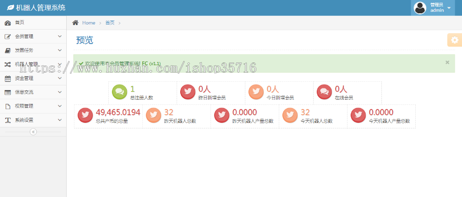Image resolution: width=462 pixels, height=197 pixels.
Task: Click the green check icon in welcome alert
Action: click(x=81, y=63)
